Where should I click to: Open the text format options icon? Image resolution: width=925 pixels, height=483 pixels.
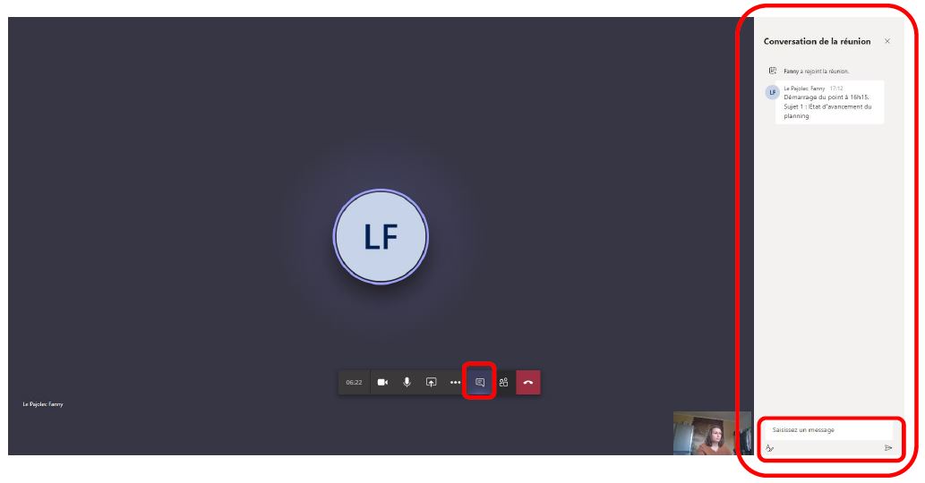click(769, 448)
